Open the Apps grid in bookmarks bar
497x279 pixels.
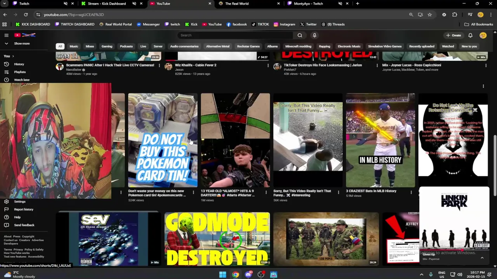coord(5,24)
